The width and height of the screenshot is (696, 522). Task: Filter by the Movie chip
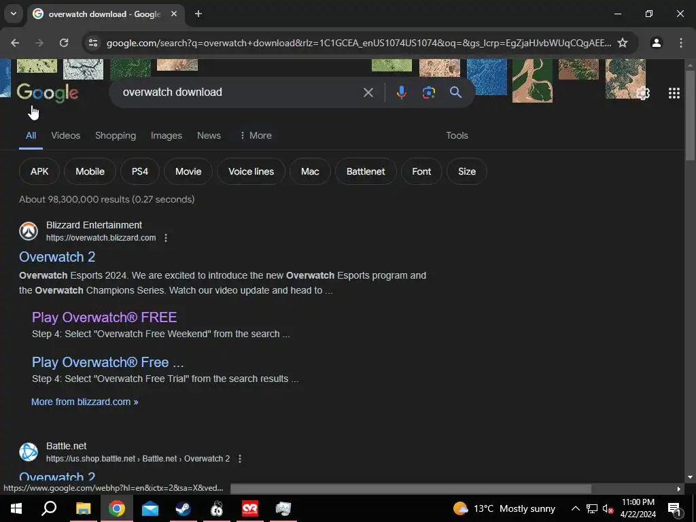pos(188,171)
